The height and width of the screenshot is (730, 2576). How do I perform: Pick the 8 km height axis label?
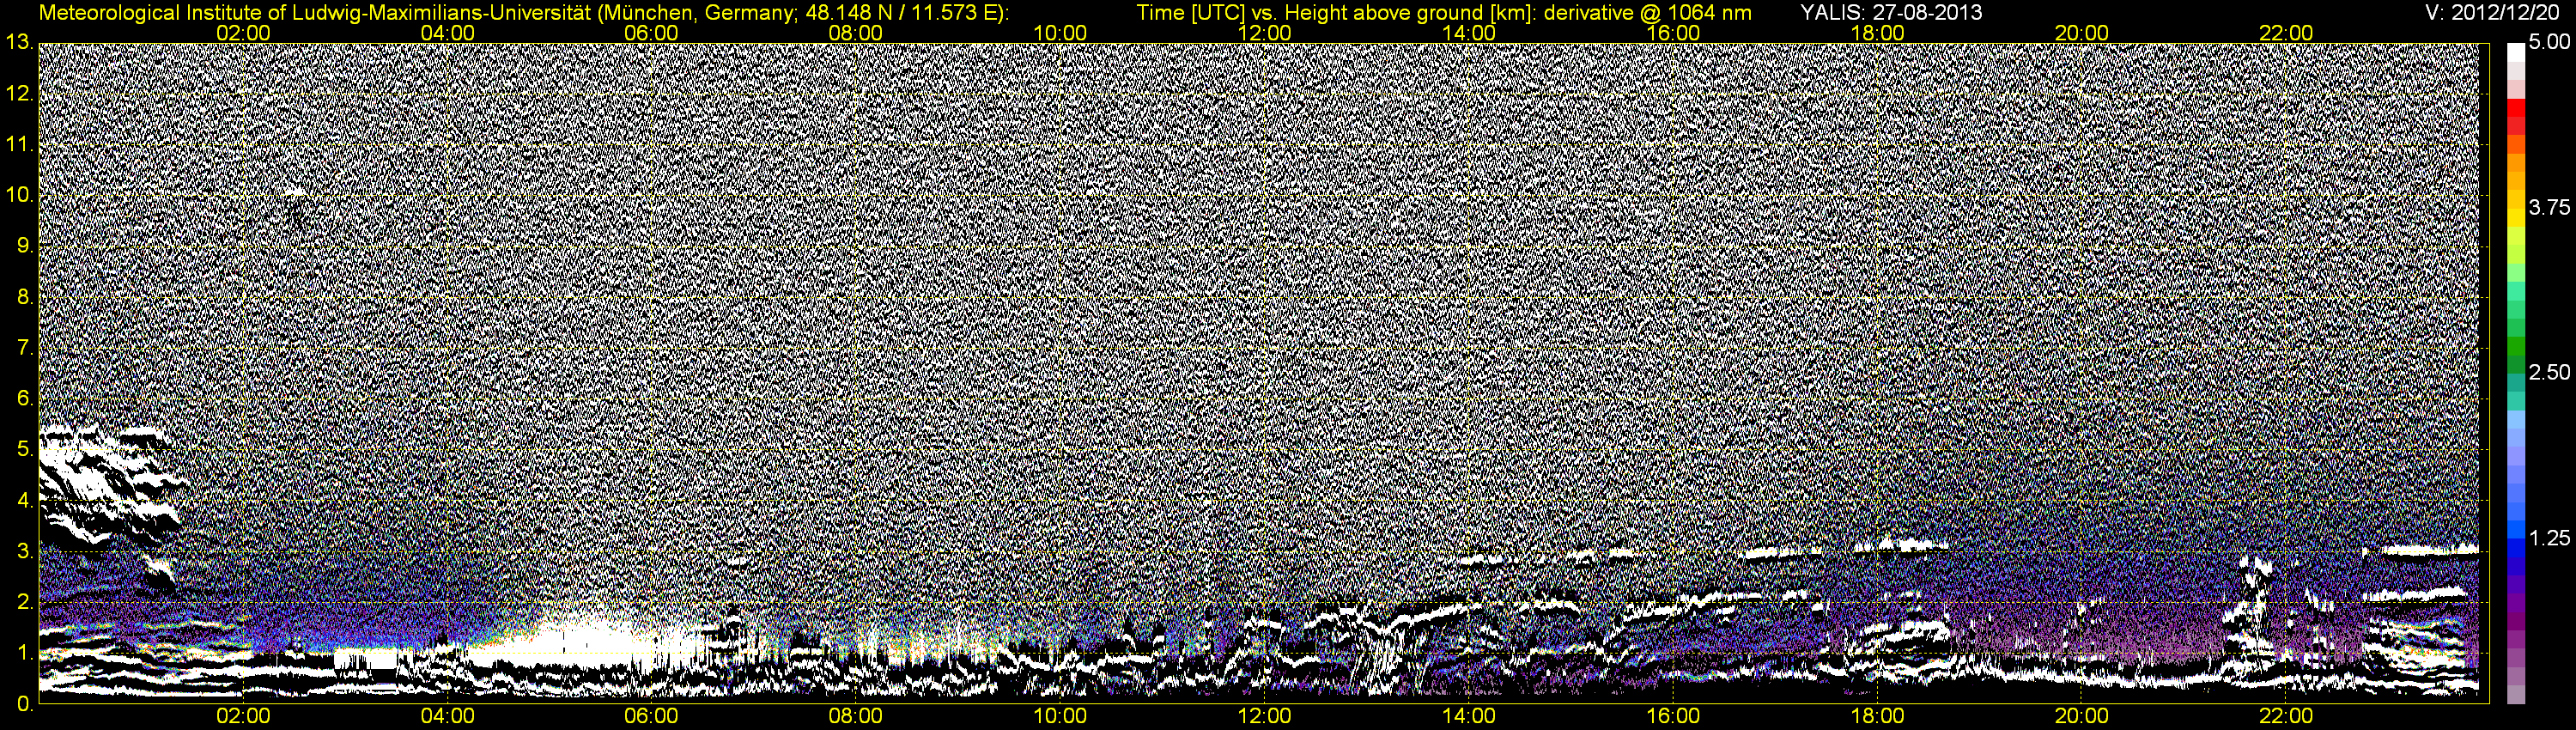coord(24,297)
